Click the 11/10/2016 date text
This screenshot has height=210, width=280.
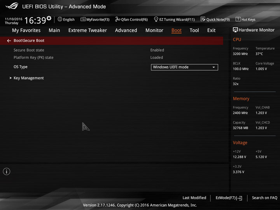click(14, 19)
